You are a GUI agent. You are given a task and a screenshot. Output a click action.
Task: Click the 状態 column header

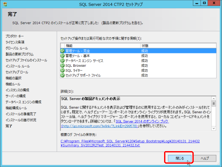tap(178, 46)
